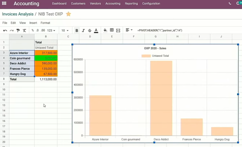Open the Reporting menu
The height and width of the screenshot is (147, 242).
click(131, 3)
